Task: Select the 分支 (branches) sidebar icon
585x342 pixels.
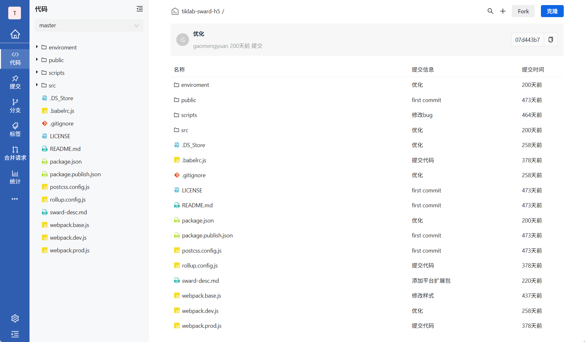Action: [x=15, y=106]
